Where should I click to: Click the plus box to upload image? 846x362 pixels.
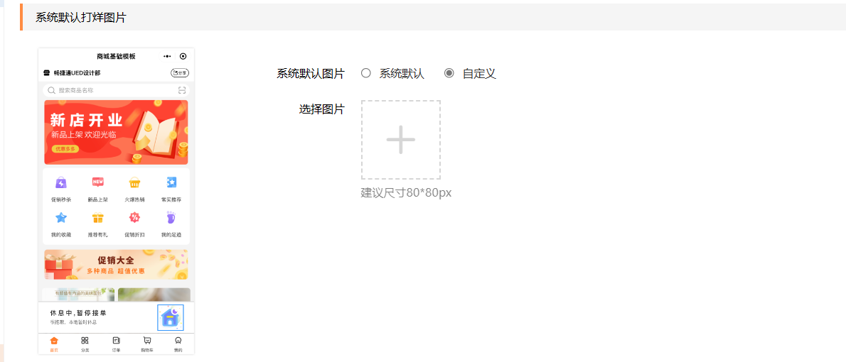coord(401,140)
